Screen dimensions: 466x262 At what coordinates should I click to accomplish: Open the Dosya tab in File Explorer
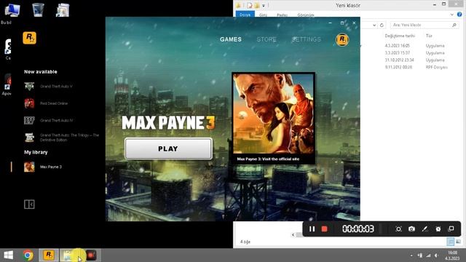click(x=245, y=15)
